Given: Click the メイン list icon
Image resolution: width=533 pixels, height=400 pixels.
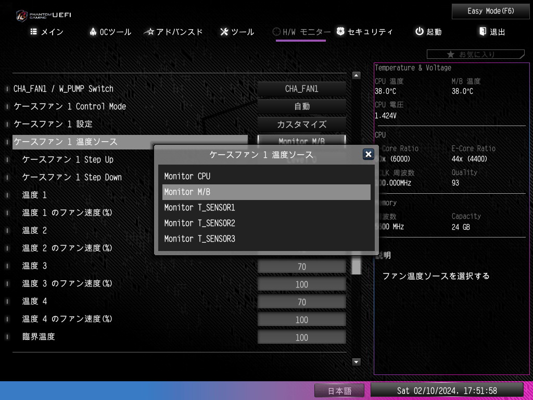Looking at the screenshot, I should [34, 32].
